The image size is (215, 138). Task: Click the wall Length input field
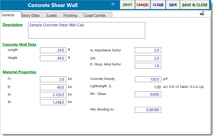[x=53, y=50]
